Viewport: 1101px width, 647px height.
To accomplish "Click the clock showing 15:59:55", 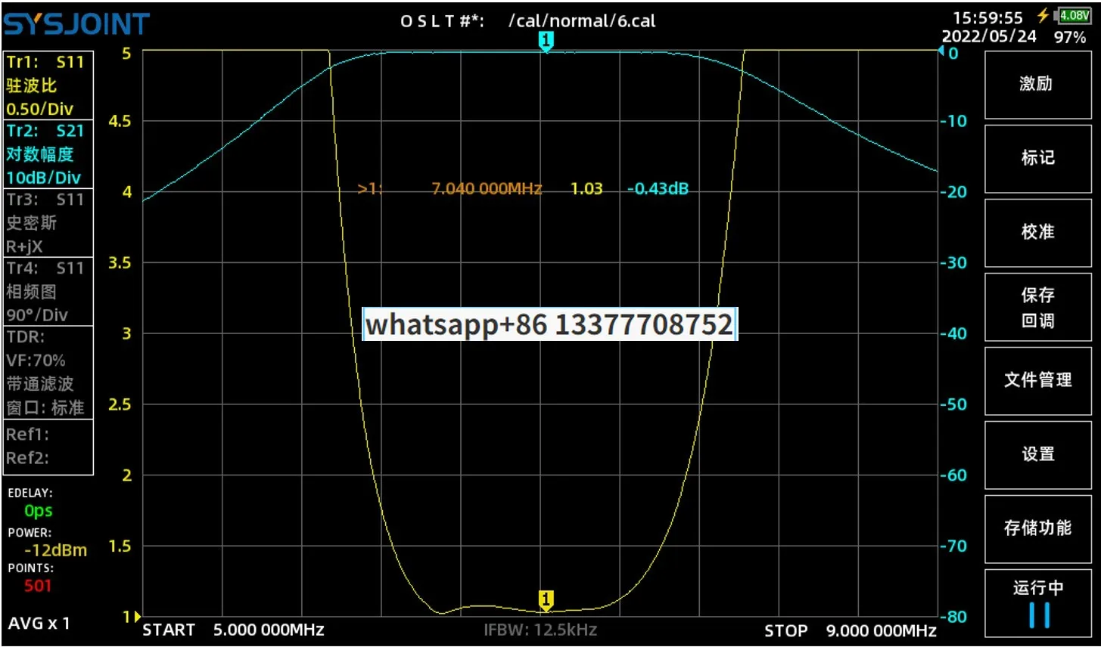I will pos(987,17).
